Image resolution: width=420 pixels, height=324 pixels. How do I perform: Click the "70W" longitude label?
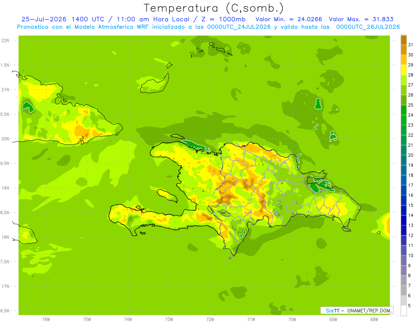(292, 319)
